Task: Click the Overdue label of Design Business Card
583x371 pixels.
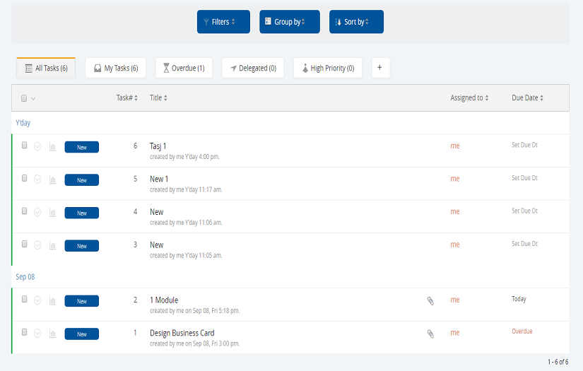Action: pyautogui.click(x=522, y=331)
